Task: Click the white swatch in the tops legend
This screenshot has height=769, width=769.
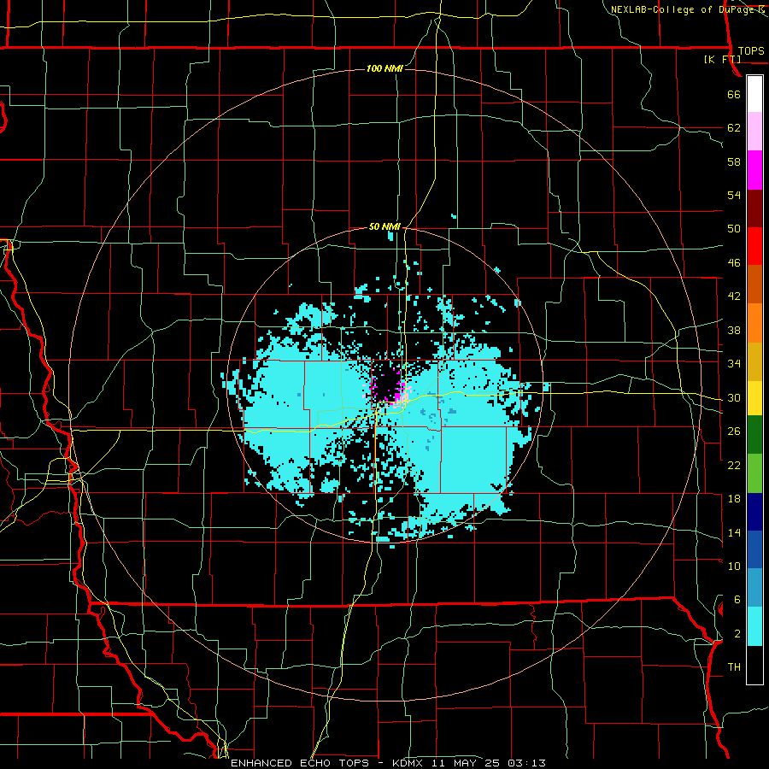Action: tap(754, 94)
